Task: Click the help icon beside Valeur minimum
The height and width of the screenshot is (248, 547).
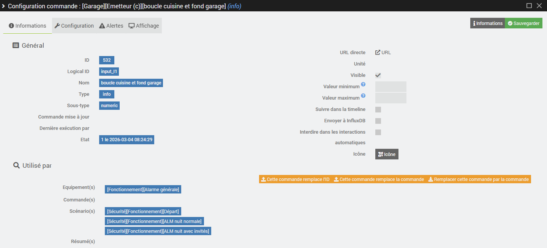Action: click(x=363, y=84)
